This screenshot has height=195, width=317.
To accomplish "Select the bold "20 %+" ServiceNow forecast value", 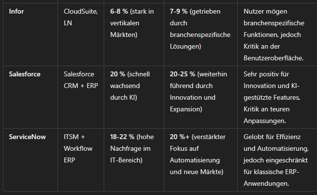I will tap(180, 137).
